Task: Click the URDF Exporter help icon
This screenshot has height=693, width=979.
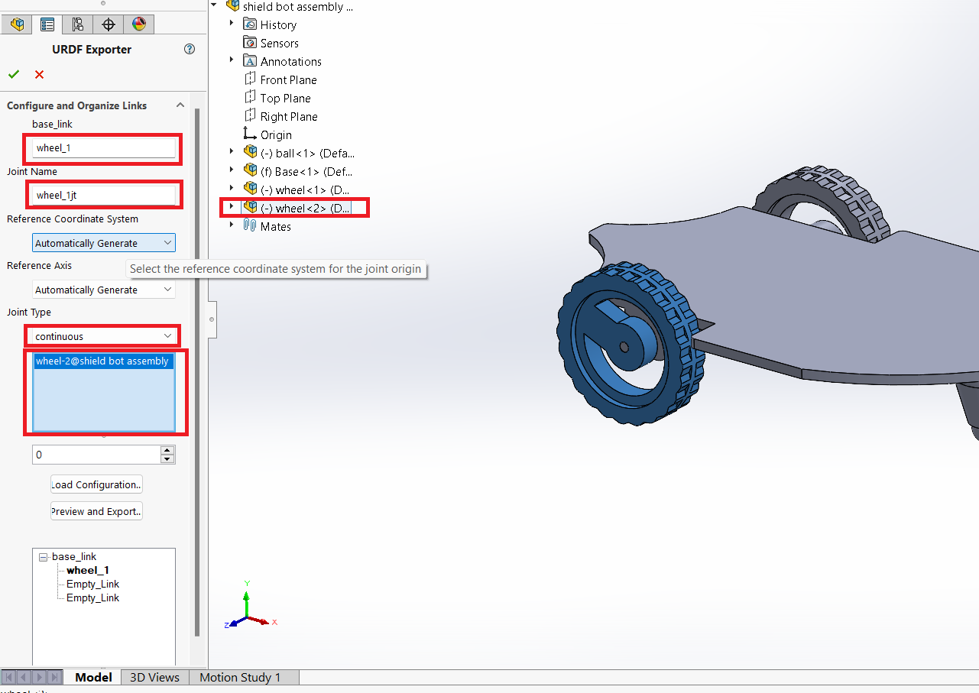Action: (190, 50)
